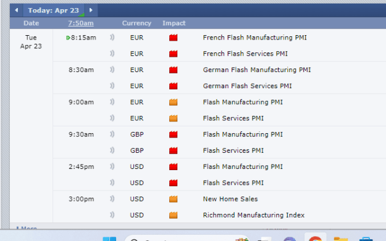
Task: Click red impact icon for USD Flash Manufacturing PMI
Action: coord(174,166)
